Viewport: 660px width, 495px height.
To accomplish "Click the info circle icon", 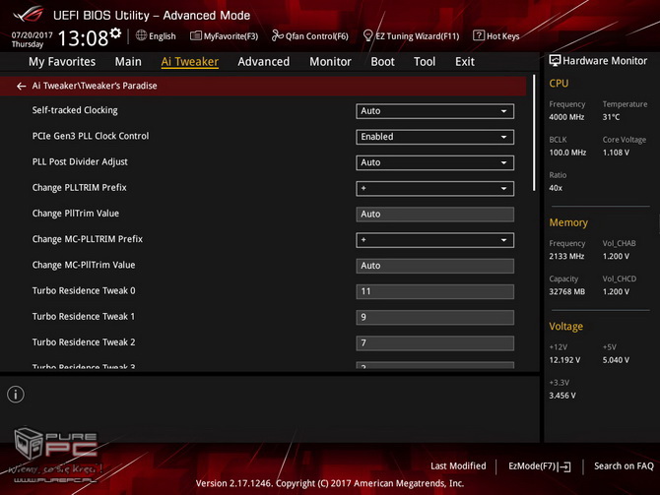I will coord(16,395).
